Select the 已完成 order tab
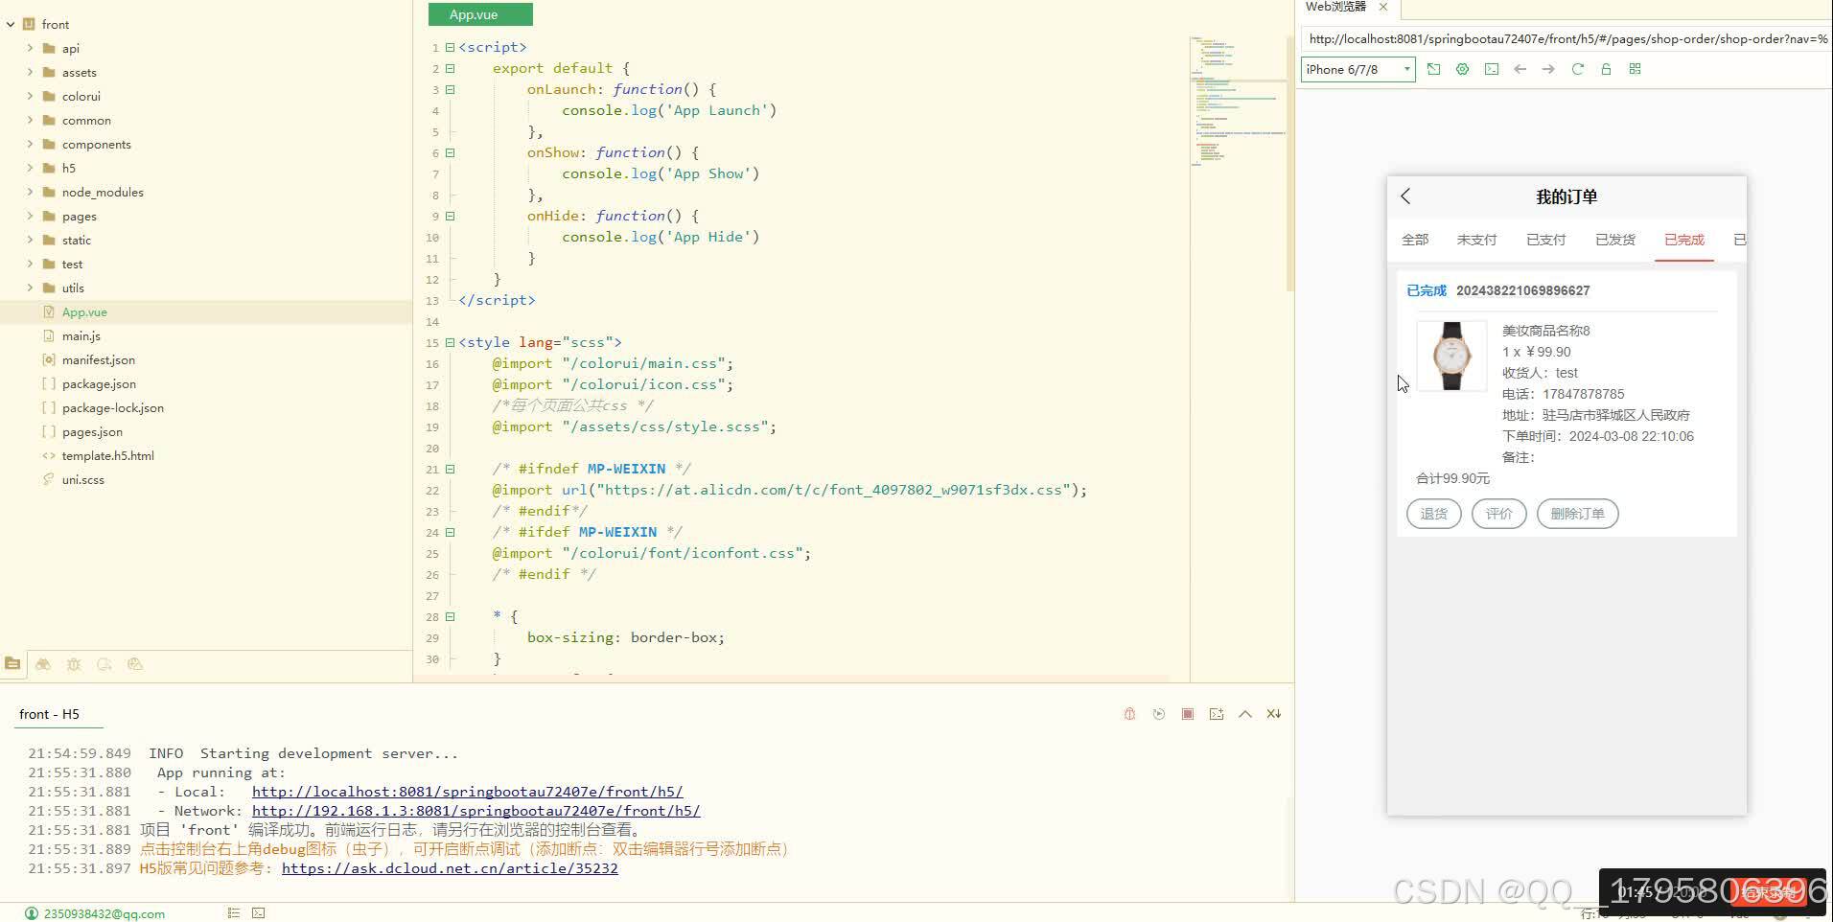Viewport: 1833px width, 922px height. click(x=1684, y=240)
